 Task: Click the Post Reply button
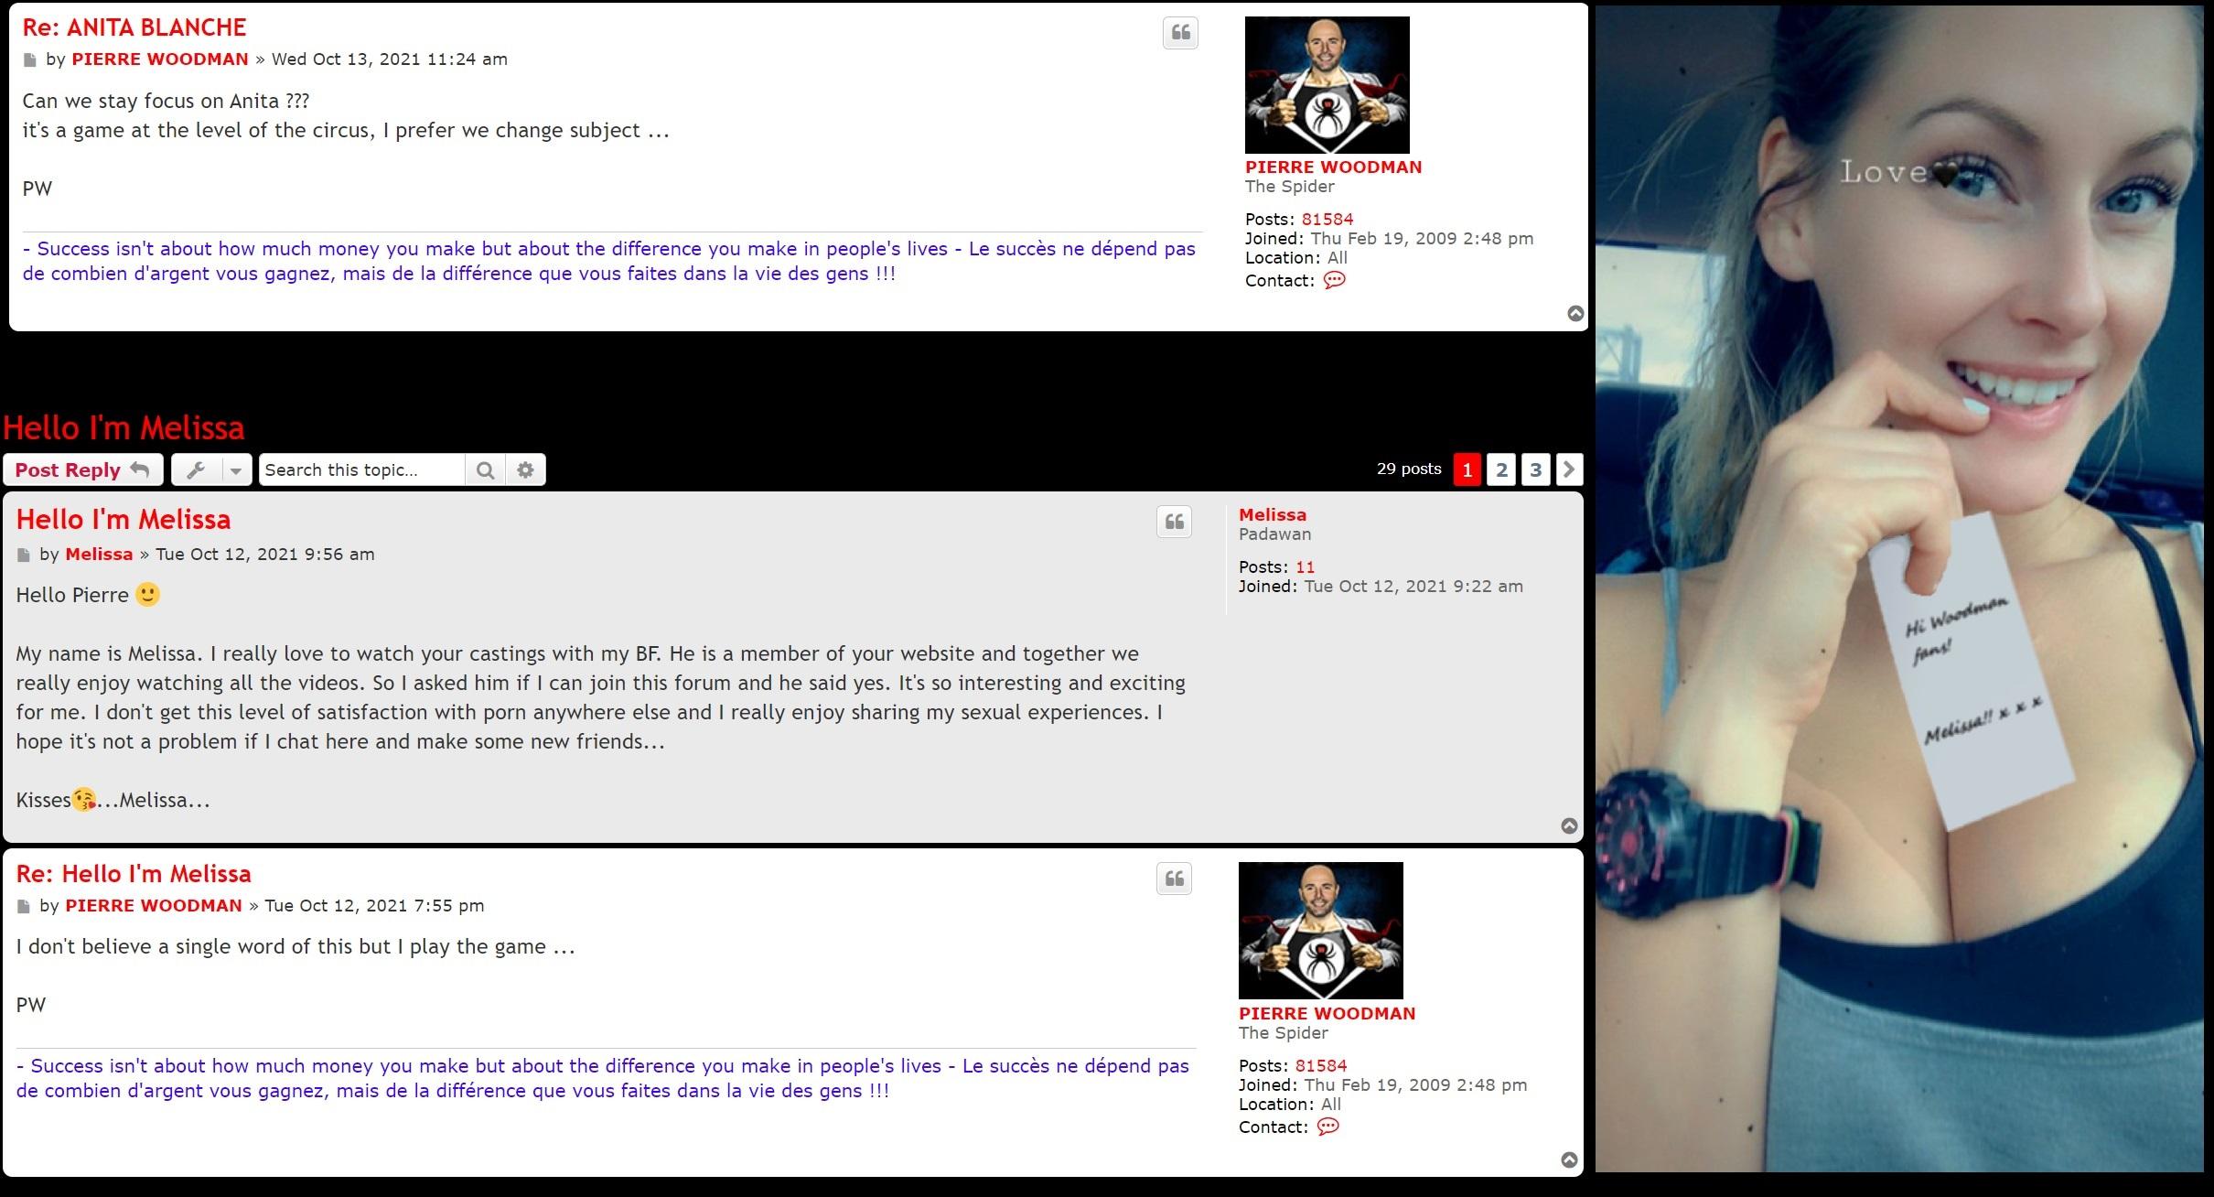[82, 469]
